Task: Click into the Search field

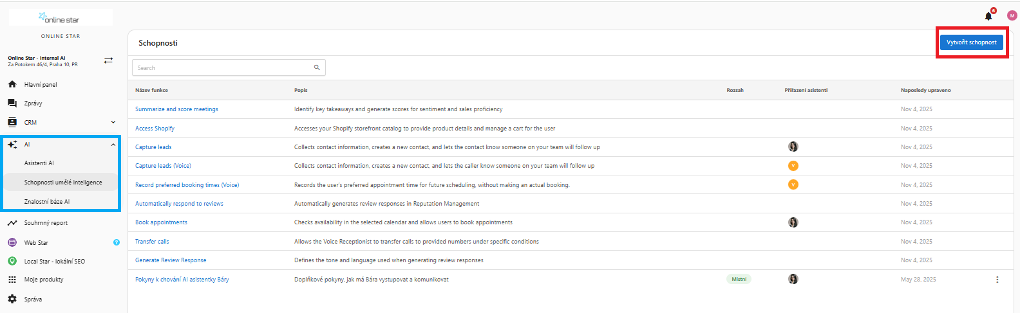Action: pos(222,67)
